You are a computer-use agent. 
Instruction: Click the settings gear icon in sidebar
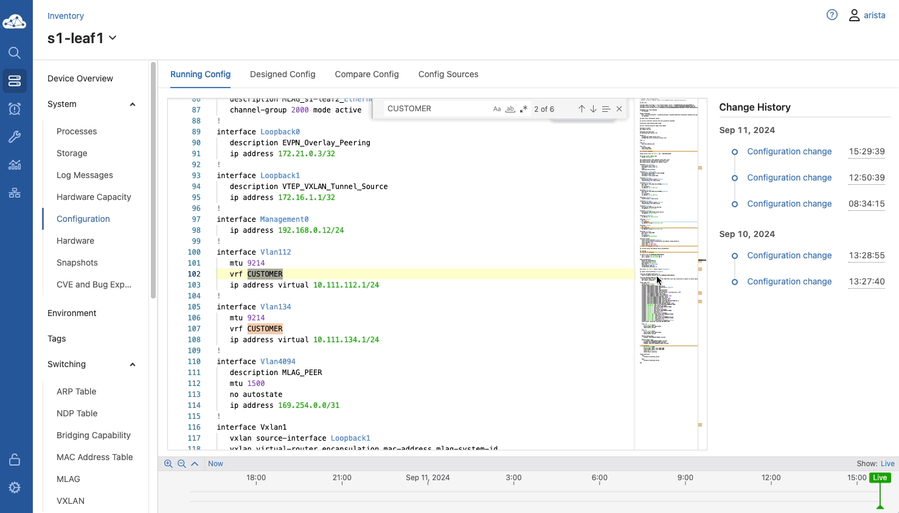[15, 487]
